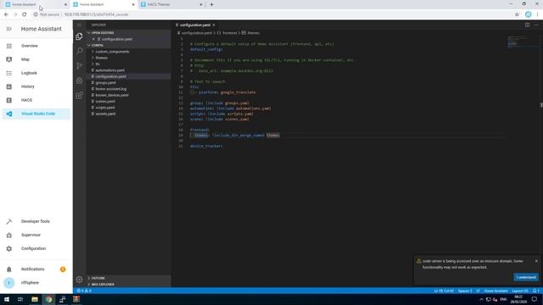The image size is (543, 305).
Task: Close the configuration.yaml editor tab
Action: [214, 25]
